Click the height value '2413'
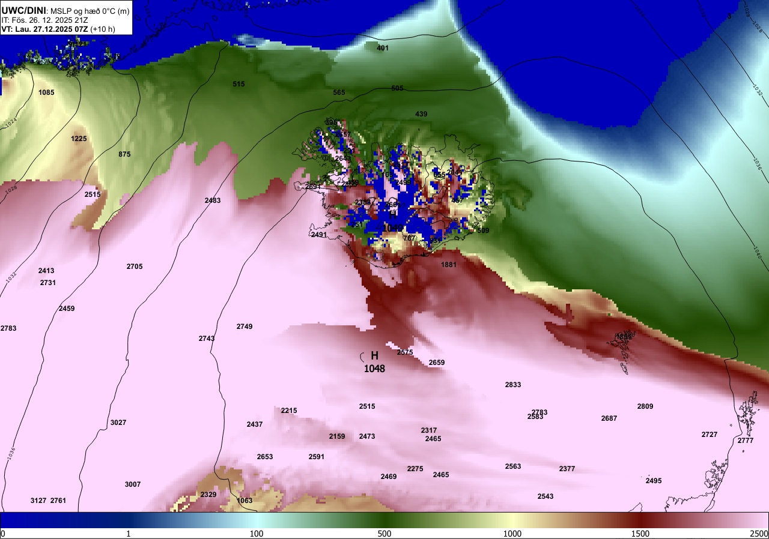 click(x=46, y=271)
